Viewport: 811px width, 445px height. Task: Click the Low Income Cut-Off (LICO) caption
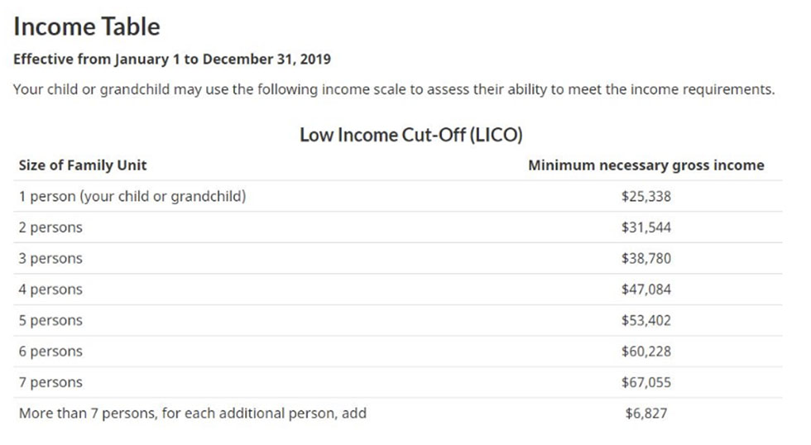tap(411, 135)
